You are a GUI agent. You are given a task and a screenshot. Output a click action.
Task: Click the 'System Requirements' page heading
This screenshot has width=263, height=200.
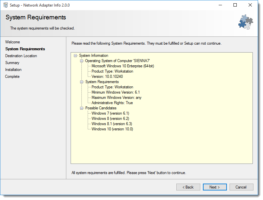click(36, 17)
